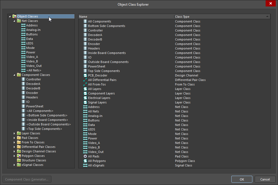Click the xSignal Classes folder icon
278x185 pixels.
[x=19, y=165]
